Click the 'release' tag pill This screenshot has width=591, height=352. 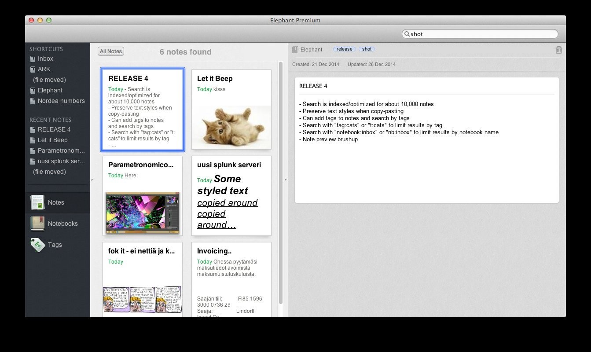tap(344, 49)
